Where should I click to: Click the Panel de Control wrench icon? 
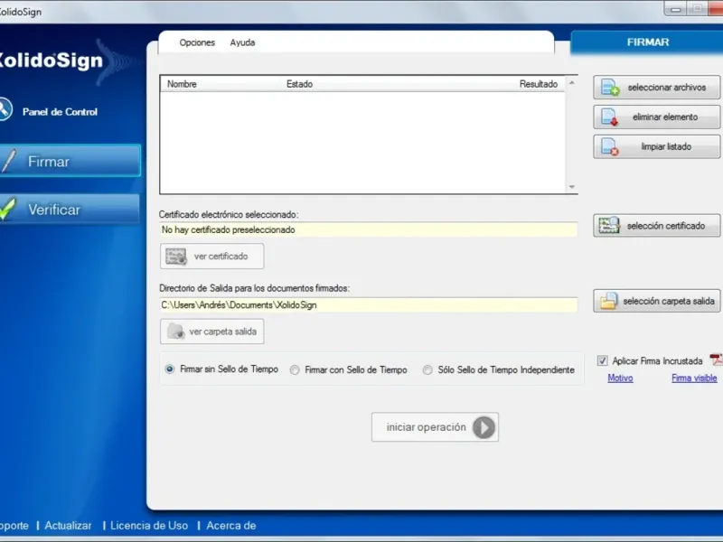[5, 109]
